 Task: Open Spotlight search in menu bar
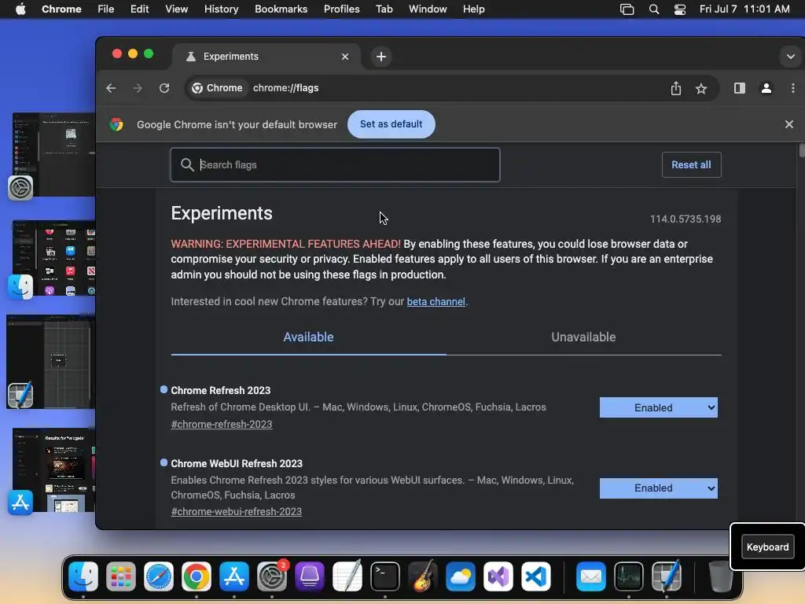click(x=653, y=9)
